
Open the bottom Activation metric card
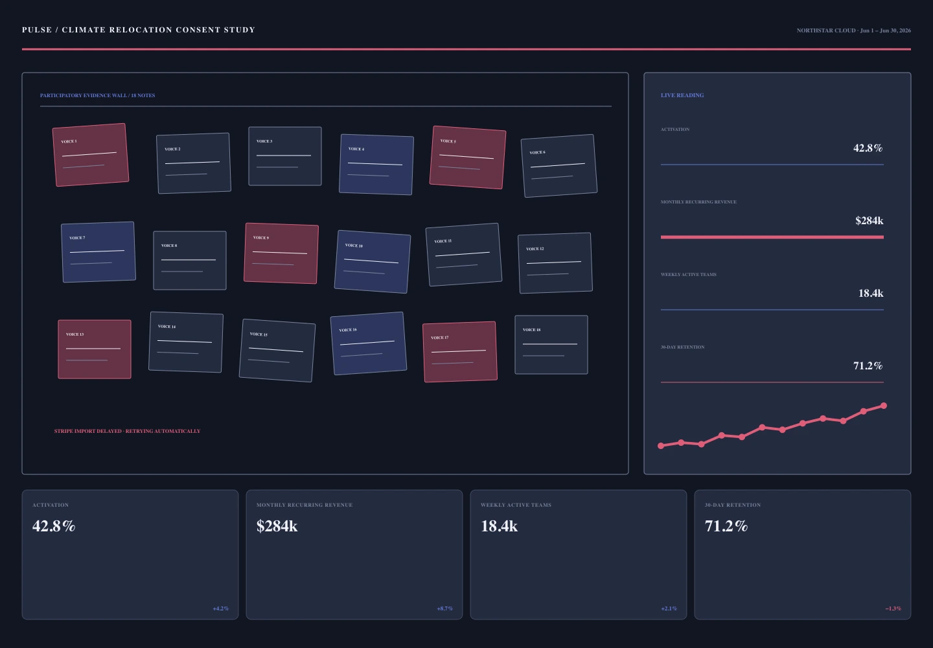pyautogui.click(x=130, y=555)
